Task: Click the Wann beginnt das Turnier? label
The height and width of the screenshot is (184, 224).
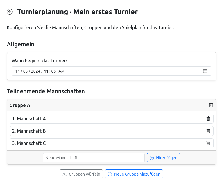Action: 40,61
